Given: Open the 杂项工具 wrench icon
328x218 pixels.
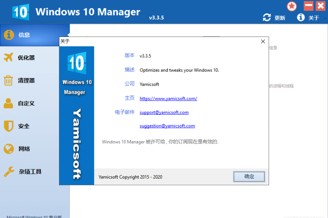Looking at the screenshot, I should [x=9, y=171].
